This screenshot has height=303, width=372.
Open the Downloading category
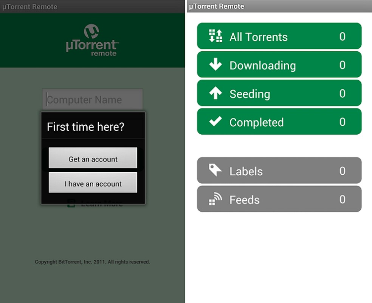[279, 65]
